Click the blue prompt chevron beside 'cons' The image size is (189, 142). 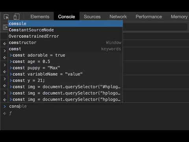tap(5, 106)
